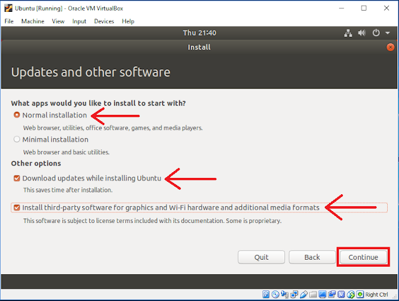Click the Continue button
This screenshot has height=301, width=399.
coord(363,257)
